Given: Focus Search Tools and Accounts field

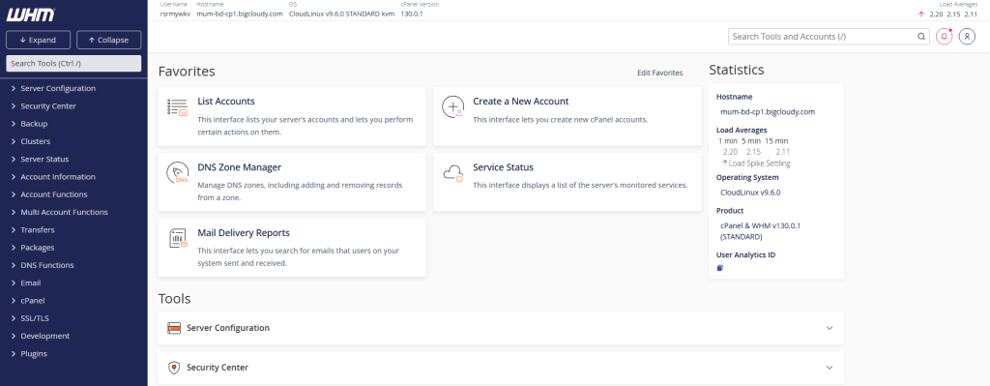Looking at the screenshot, I should point(829,37).
